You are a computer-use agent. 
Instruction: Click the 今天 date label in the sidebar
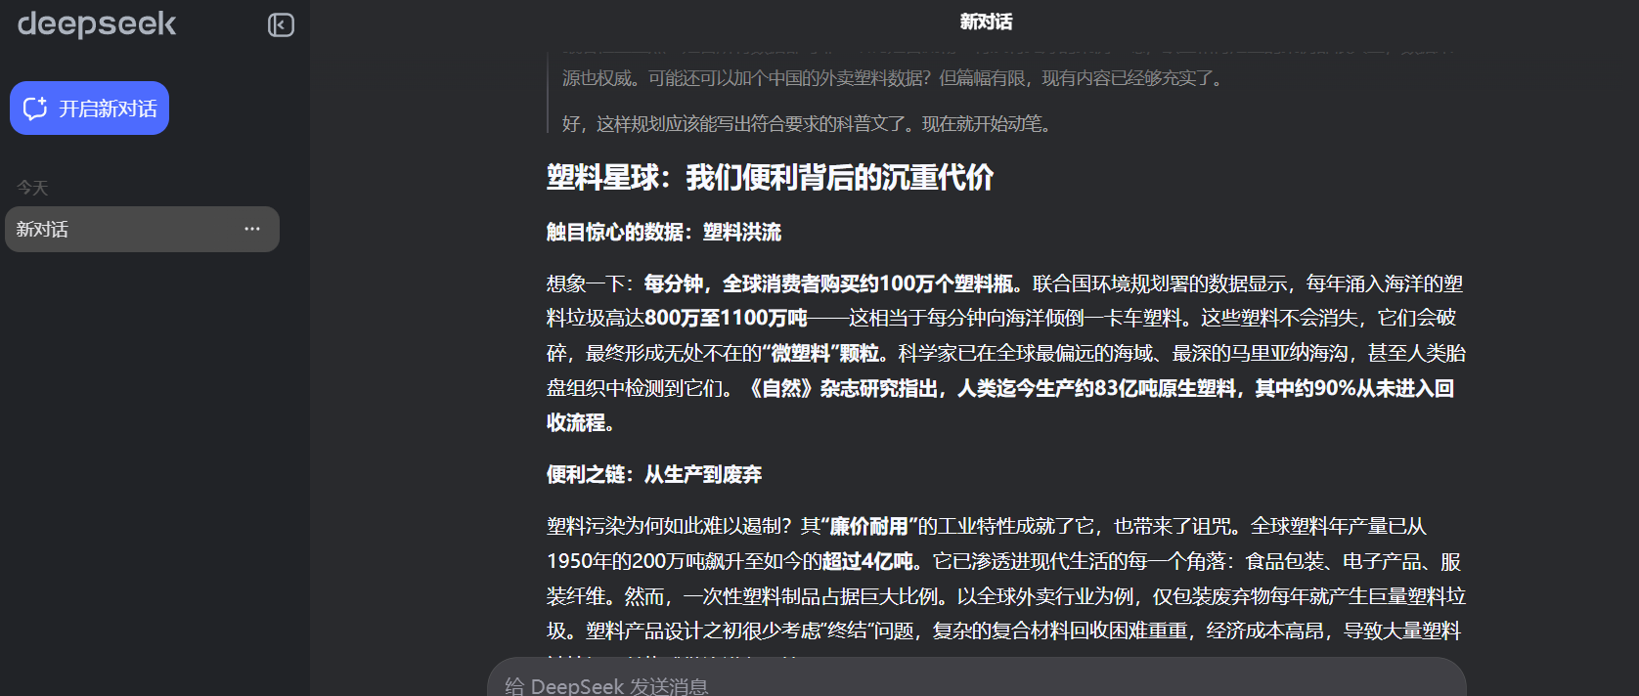click(x=32, y=187)
